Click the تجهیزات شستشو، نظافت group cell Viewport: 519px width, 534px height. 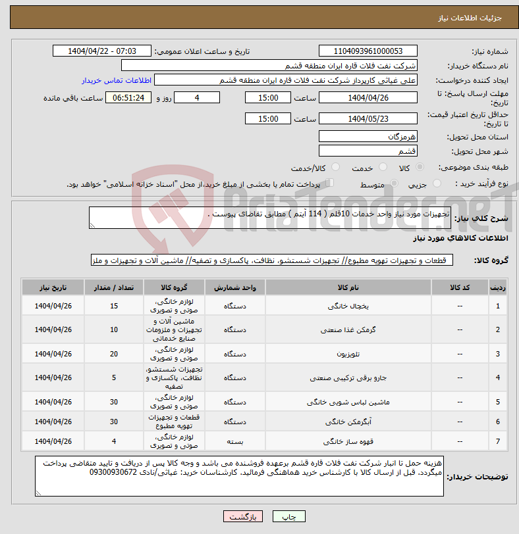click(x=174, y=377)
